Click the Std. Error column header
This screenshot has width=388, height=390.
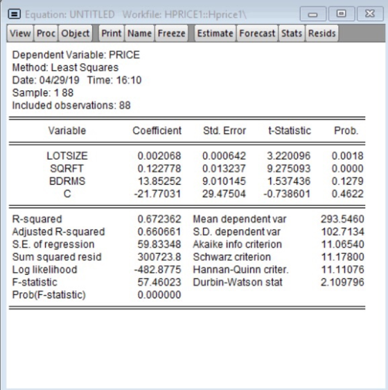tap(224, 130)
